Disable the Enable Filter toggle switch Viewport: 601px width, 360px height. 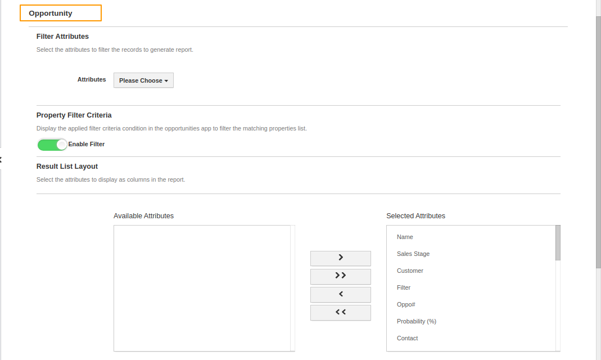(52, 145)
